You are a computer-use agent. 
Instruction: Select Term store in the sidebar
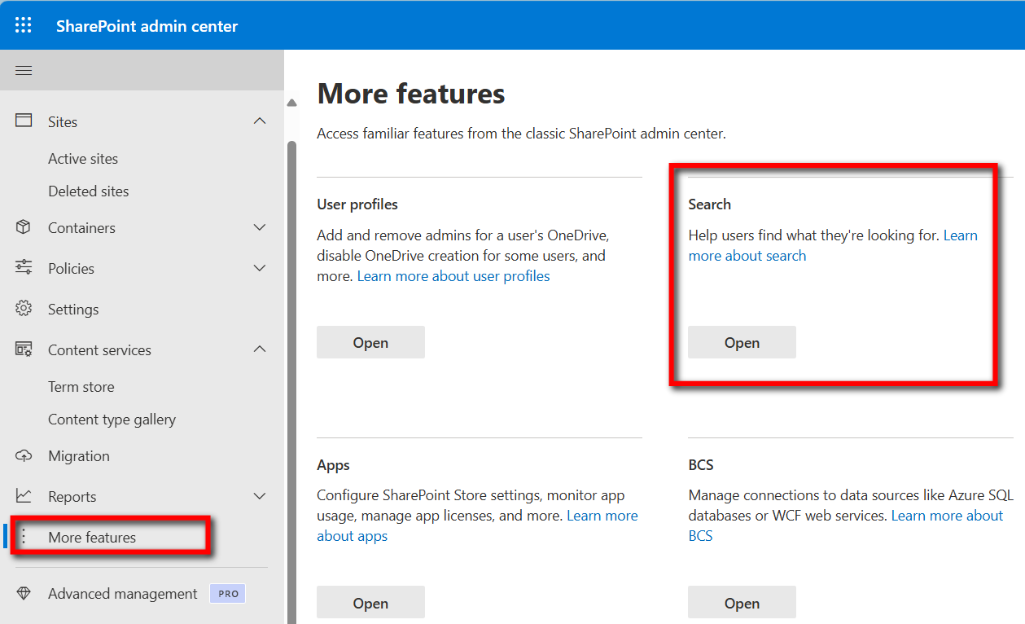coord(81,387)
